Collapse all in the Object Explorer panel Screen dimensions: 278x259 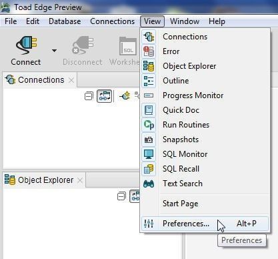[121, 196]
